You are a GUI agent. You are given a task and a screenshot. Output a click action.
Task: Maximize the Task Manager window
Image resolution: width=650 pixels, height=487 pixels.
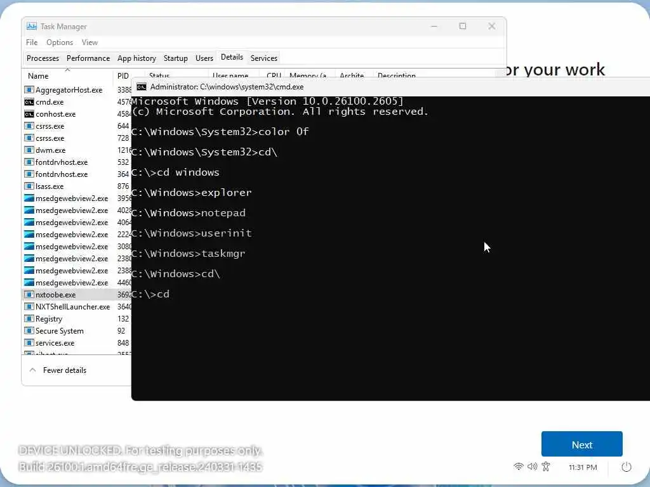tap(463, 26)
